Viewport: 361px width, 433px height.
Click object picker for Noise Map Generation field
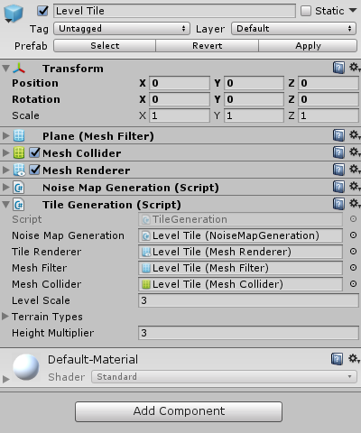point(353,235)
